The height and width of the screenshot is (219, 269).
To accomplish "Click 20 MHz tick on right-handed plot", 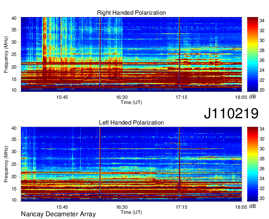I will [14, 67].
